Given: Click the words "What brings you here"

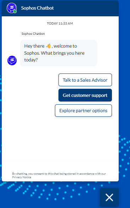Looking at the screenshot, I should pos(63,53).
